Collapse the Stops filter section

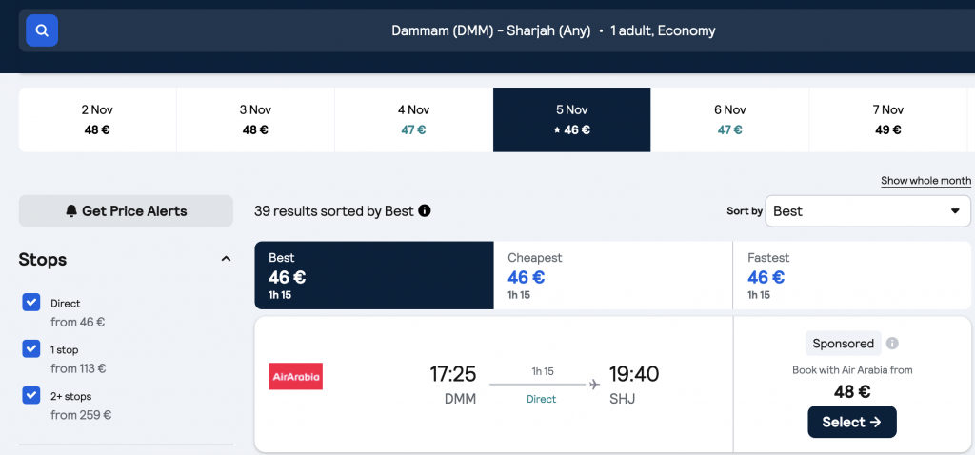click(x=227, y=259)
